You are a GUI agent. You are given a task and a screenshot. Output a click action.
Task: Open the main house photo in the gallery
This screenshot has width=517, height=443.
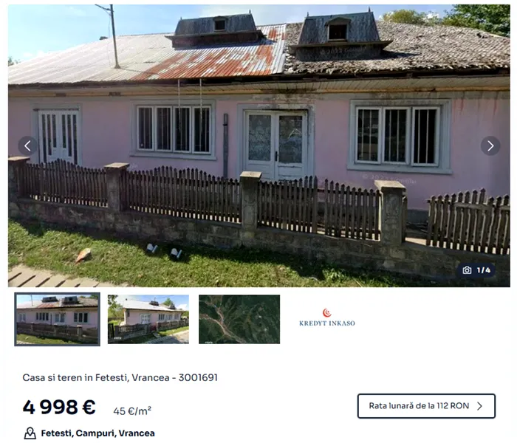tap(258, 145)
